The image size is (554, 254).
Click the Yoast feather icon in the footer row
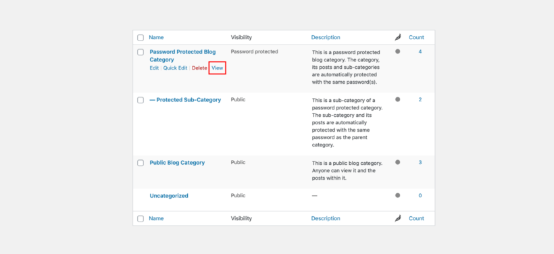coord(398,219)
